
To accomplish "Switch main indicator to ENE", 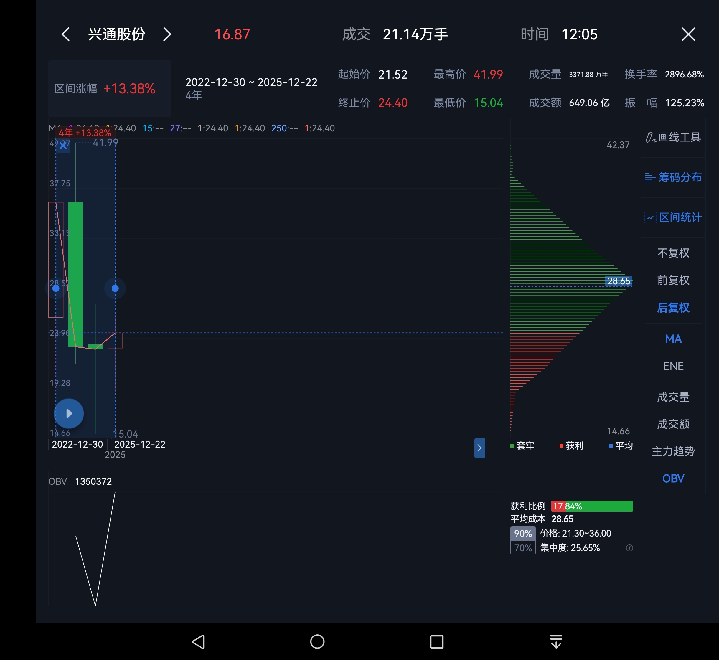I will (x=673, y=366).
